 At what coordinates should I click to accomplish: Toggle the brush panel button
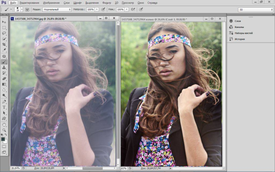click(27, 10)
